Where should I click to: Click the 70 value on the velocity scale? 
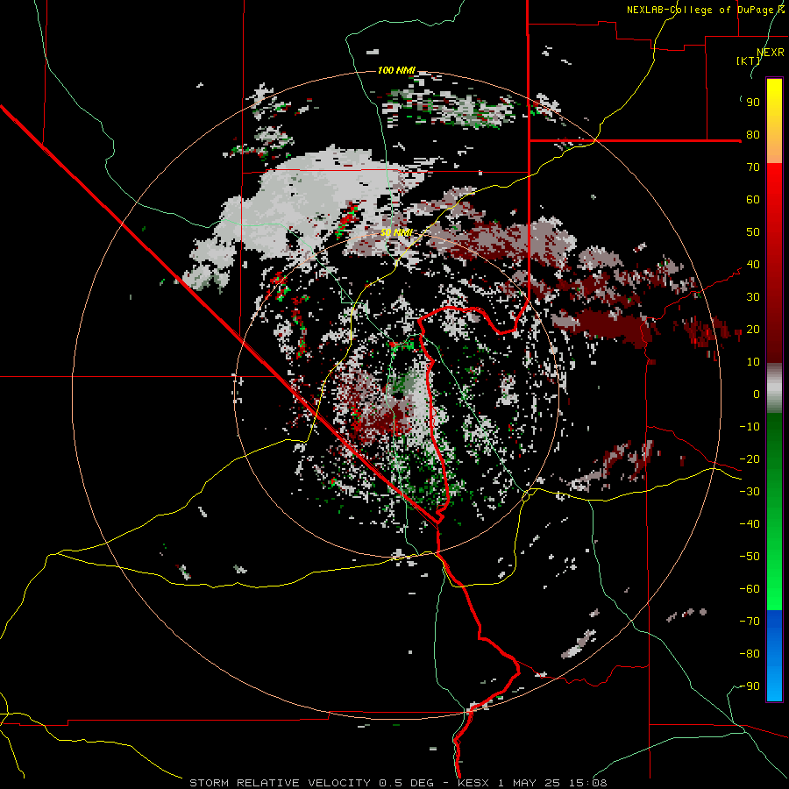(753, 167)
